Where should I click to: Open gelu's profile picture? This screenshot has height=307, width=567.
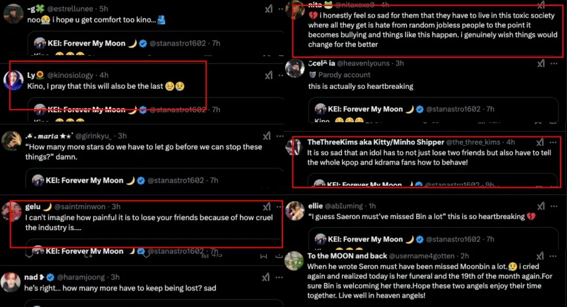[12, 212]
